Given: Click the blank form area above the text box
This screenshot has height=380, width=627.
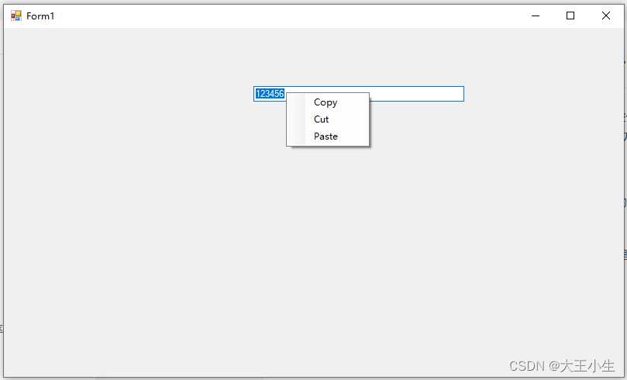Looking at the screenshot, I should 358,56.
